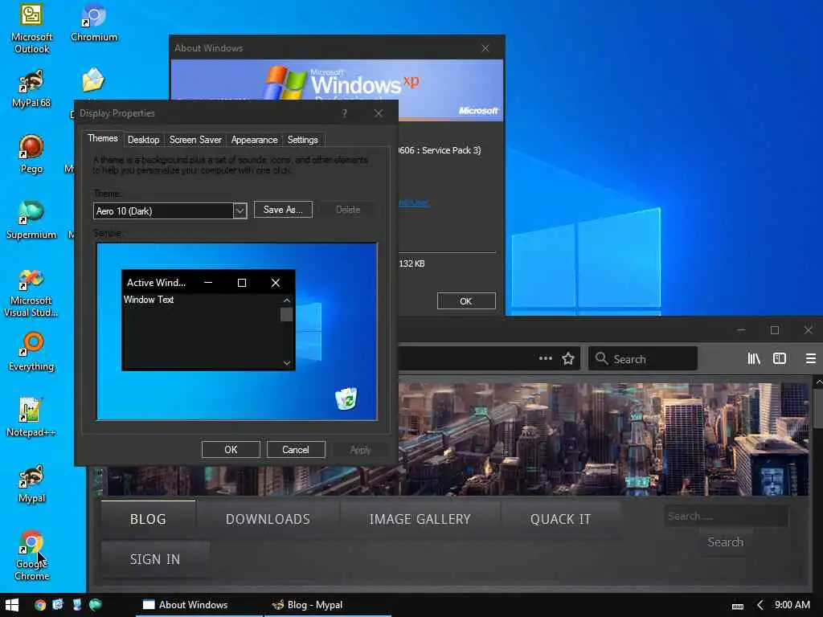Screen dimensions: 823x617
Task: Click the blue link in About Windows
Action: pos(414,202)
